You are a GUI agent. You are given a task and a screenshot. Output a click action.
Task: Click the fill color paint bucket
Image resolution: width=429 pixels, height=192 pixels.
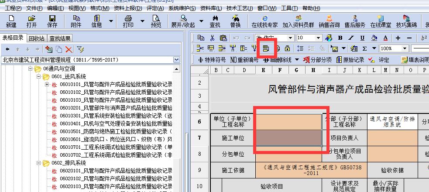pos(374,38)
